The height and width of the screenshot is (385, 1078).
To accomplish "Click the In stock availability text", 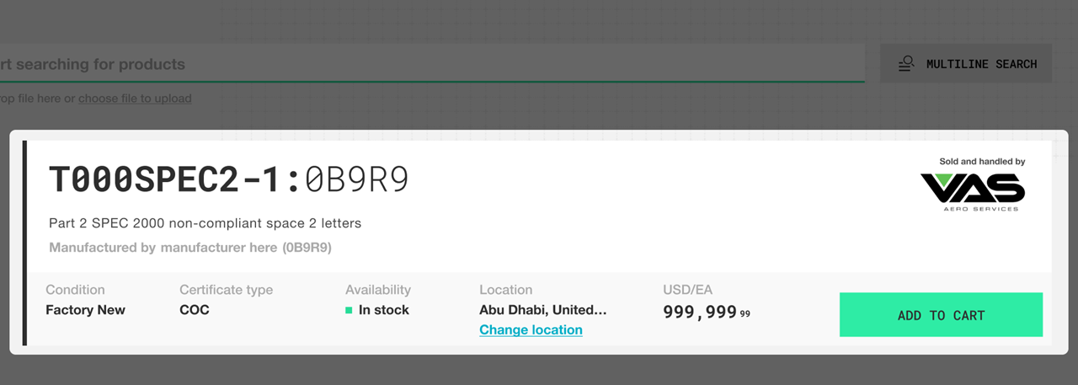I will [384, 310].
